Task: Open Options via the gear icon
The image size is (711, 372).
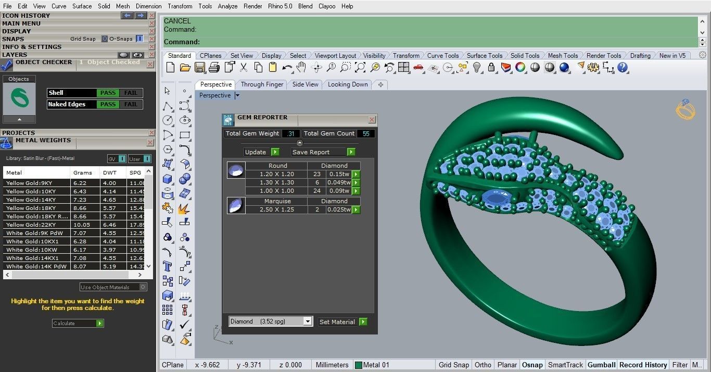Action: 593,67
